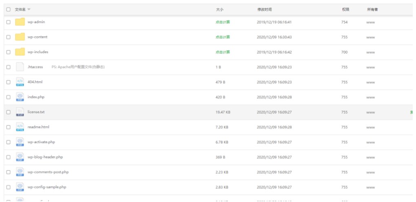Open the wp-config-sample.php file name
The image size is (416, 202).
click(46, 187)
